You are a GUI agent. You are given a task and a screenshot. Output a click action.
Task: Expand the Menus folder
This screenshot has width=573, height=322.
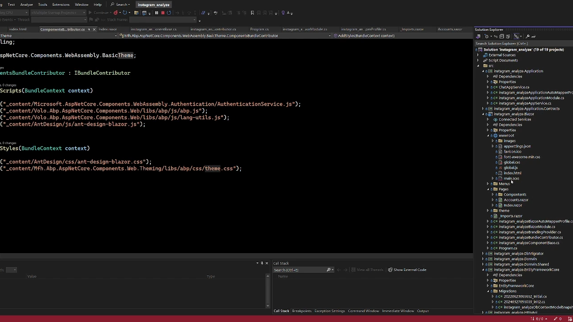point(488,184)
